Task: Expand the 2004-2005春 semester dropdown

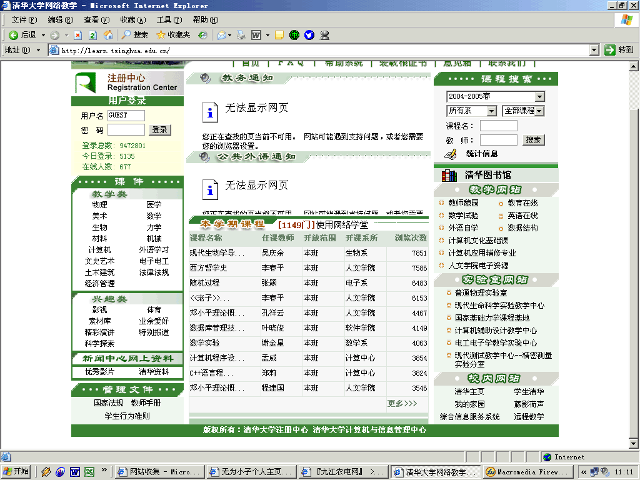Action: point(540,97)
